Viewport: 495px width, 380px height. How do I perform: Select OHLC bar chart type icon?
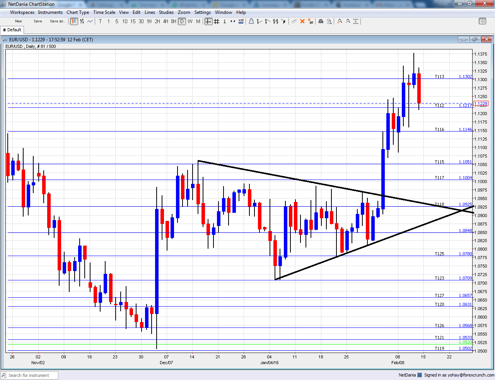point(82,21)
